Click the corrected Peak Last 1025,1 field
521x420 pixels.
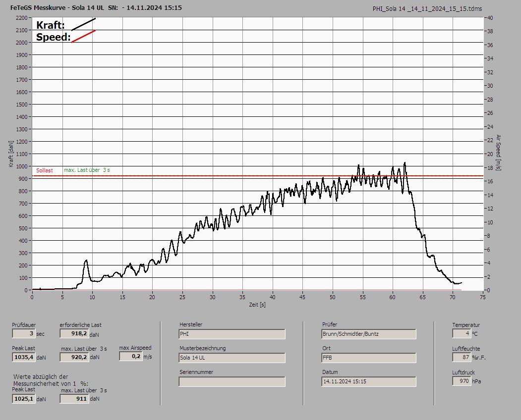(24, 399)
